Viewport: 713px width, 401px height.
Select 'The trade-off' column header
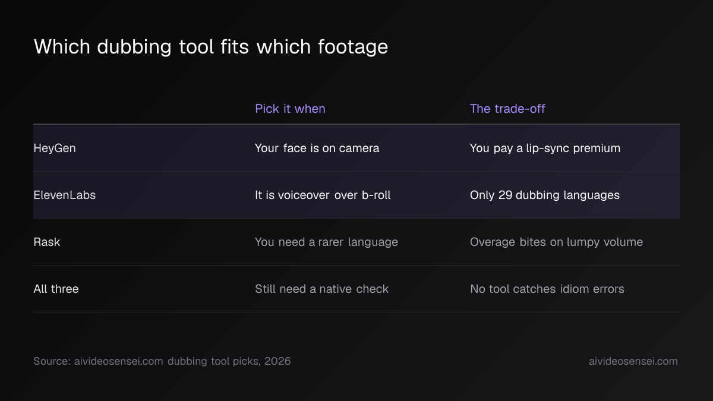pyautogui.click(x=507, y=109)
